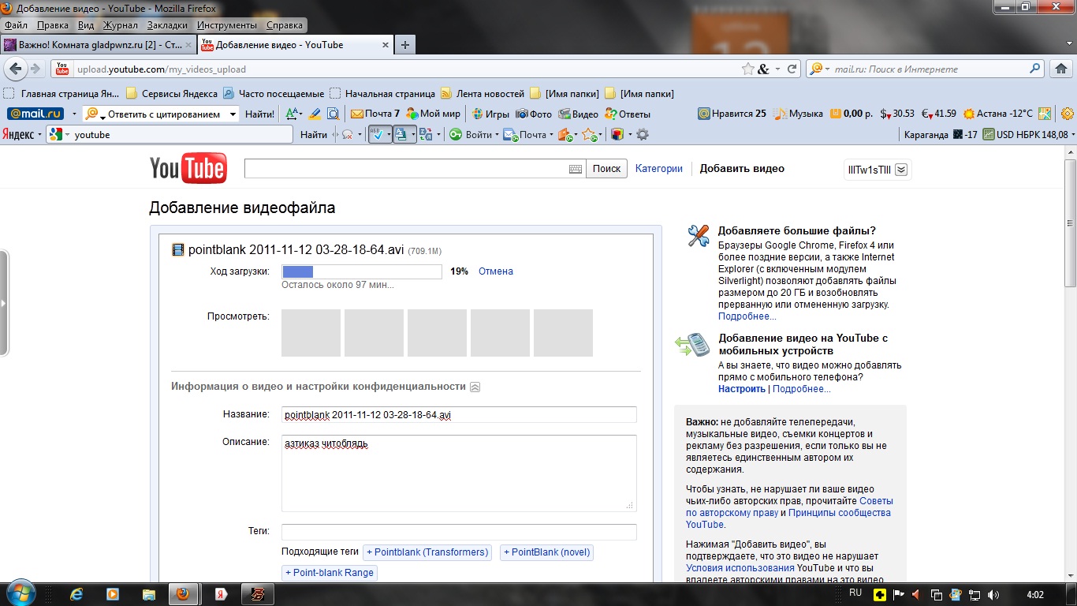The image size is (1077, 606).
Task: Reload the page using the refresh icon
Action: [x=792, y=69]
